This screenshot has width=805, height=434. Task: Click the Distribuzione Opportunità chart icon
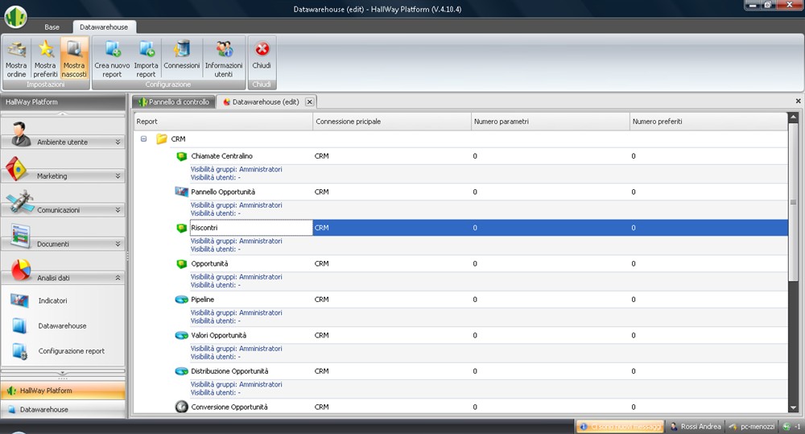coord(182,371)
